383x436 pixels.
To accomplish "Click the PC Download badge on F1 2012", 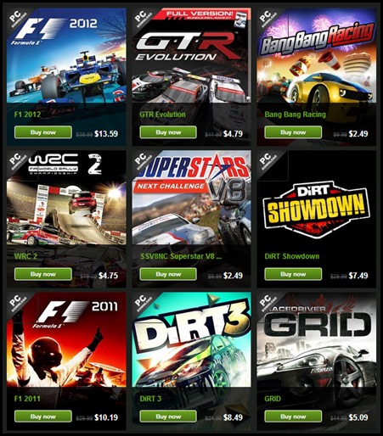I will click(x=18, y=19).
